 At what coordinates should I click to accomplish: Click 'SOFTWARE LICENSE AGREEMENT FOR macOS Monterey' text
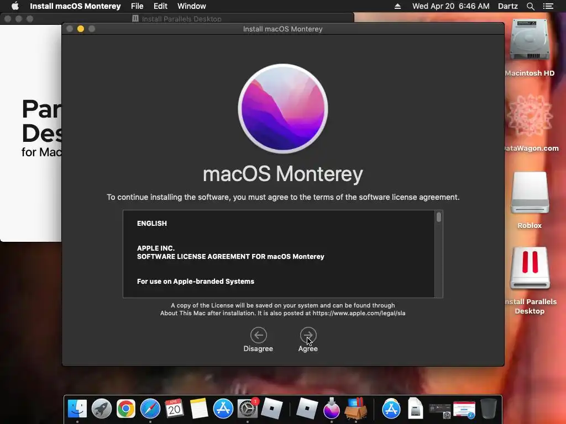[x=230, y=257]
